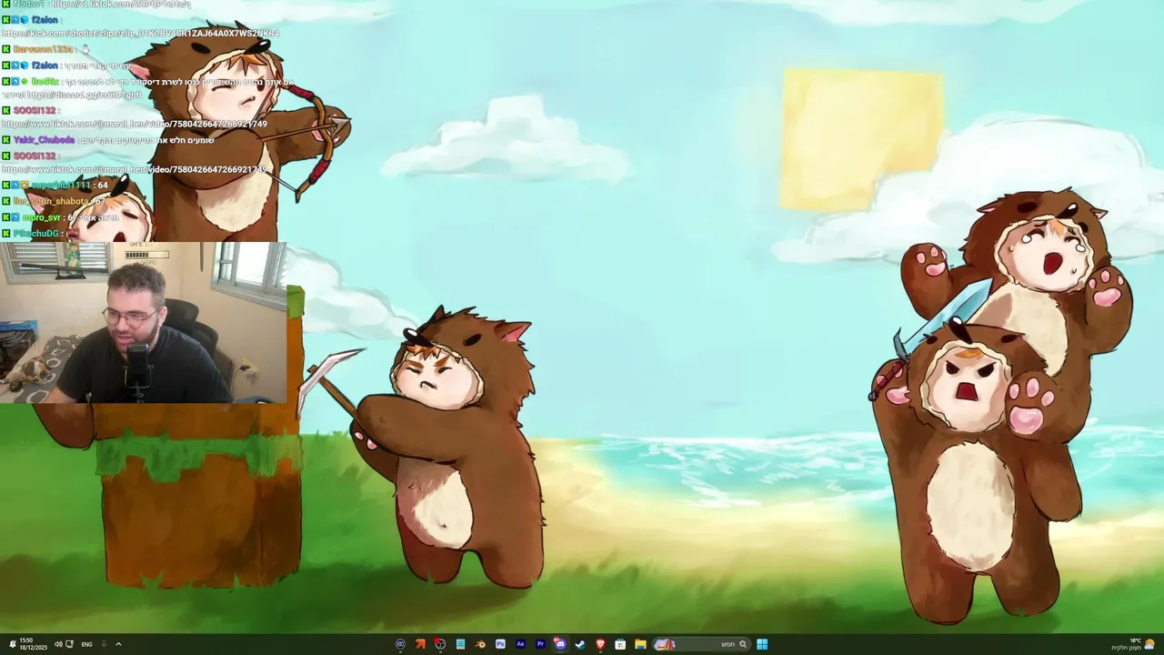Open File Explorer folder icon

click(640, 644)
